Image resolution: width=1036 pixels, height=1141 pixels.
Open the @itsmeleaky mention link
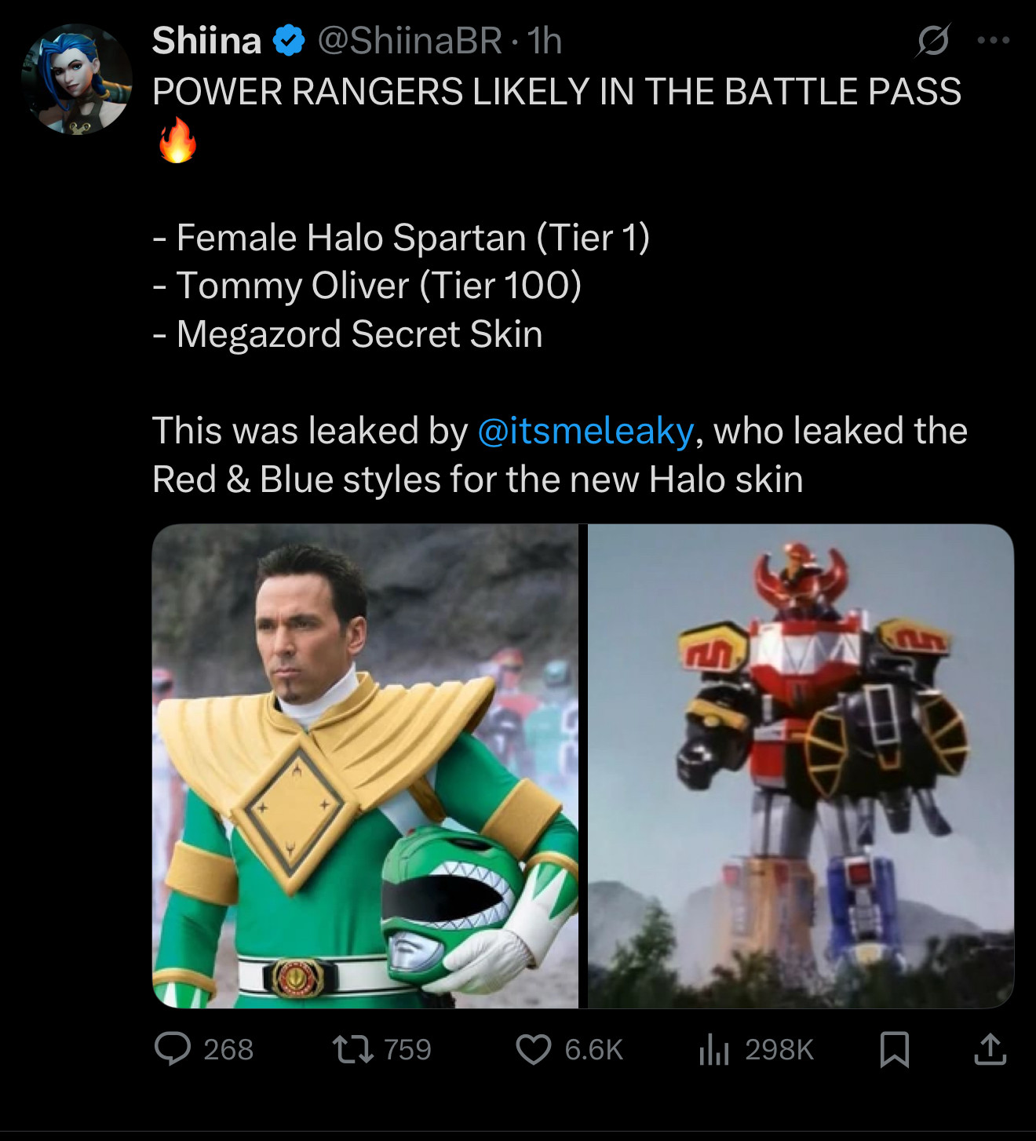pos(585,431)
